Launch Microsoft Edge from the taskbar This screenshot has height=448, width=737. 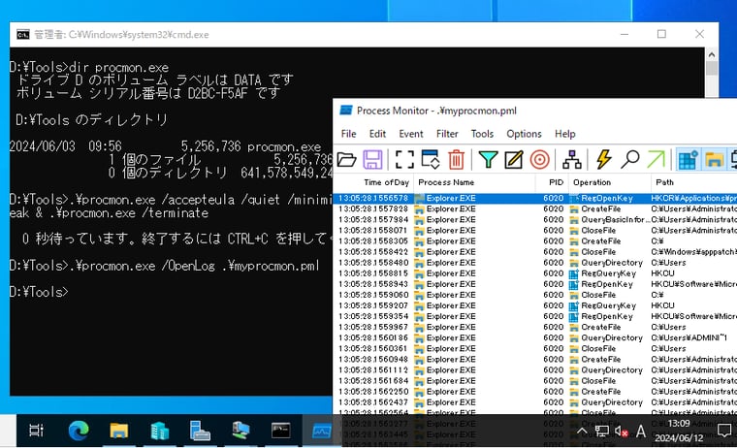coord(78,431)
